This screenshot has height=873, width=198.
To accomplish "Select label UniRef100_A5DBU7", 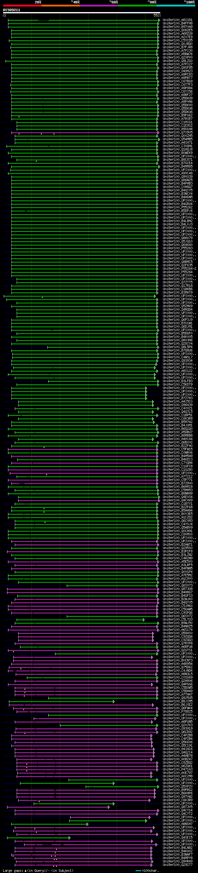I will [177, 432].
